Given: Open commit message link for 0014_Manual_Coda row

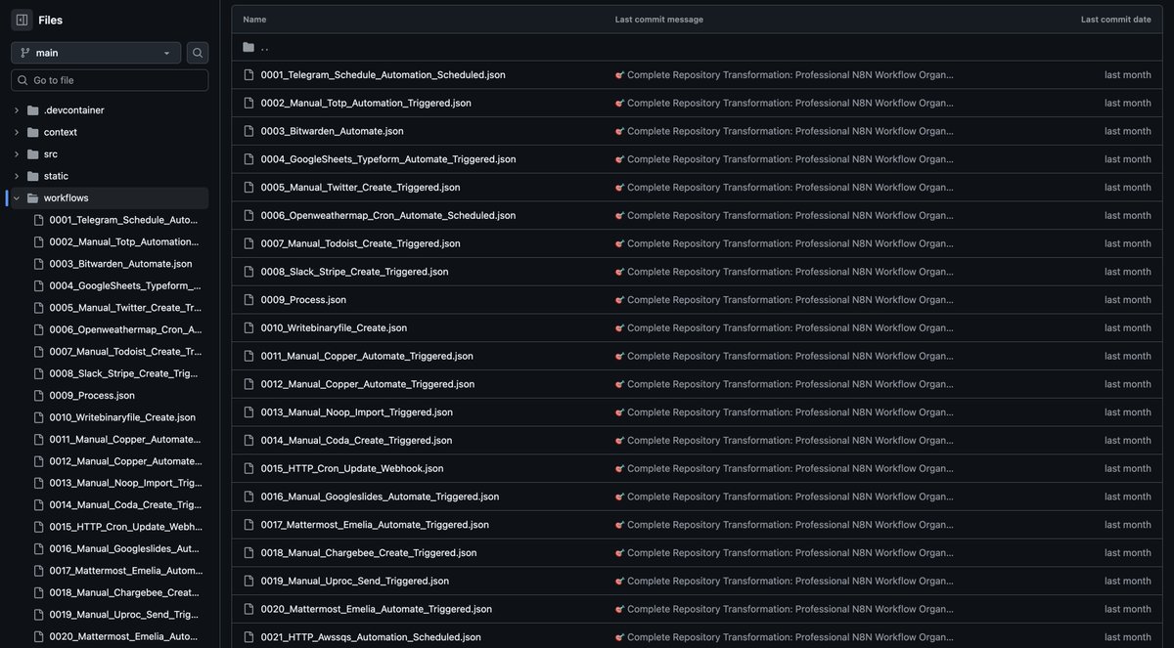Looking at the screenshot, I should pyautogui.click(x=785, y=440).
